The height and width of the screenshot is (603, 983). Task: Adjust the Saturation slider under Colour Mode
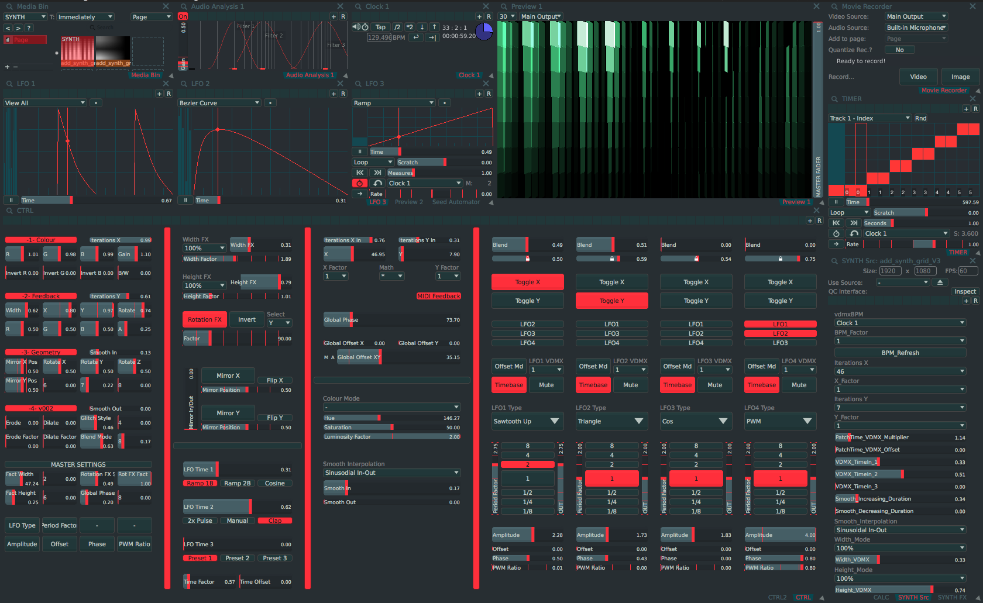tap(391, 427)
